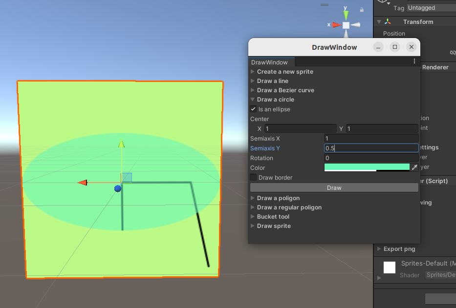This screenshot has width=456, height=308.
Task: Select the DrawWindow tab
Action: click(271, 62)
